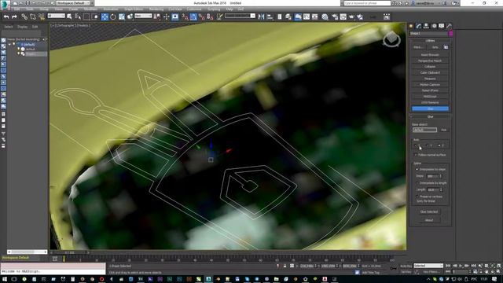Toggle 3D Snaps icon

(x=185, y=17)
